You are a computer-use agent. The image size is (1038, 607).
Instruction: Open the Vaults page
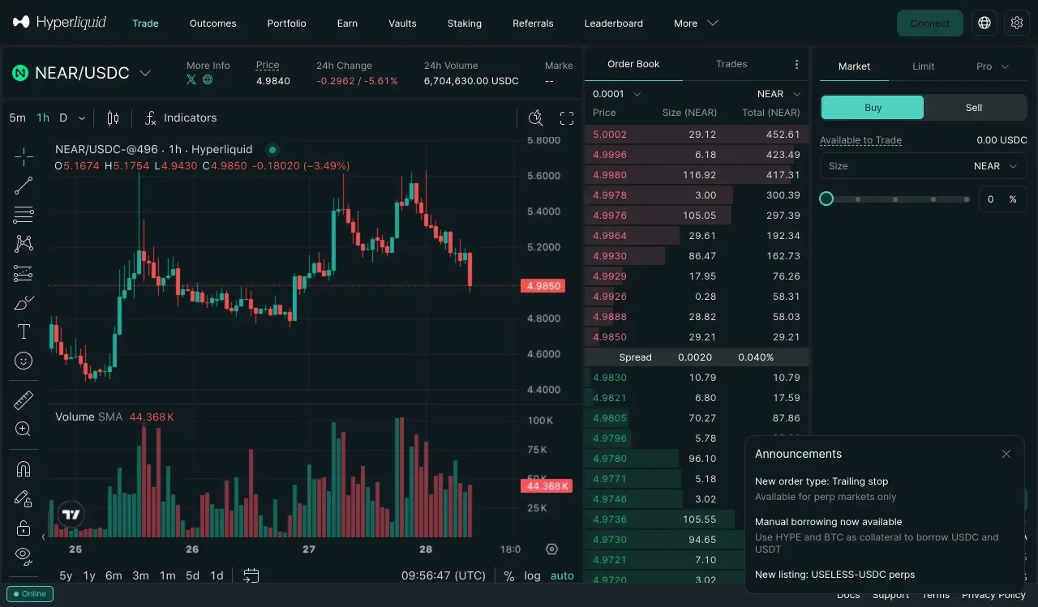coord(402,24)
